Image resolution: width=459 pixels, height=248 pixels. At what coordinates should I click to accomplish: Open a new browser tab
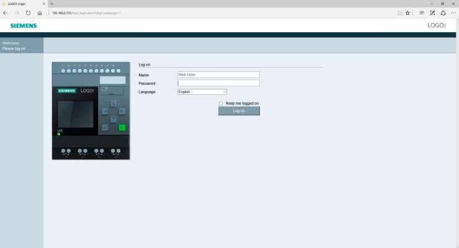[52, 4]
